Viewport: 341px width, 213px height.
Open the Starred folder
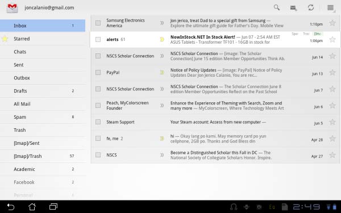click(43, 39)
